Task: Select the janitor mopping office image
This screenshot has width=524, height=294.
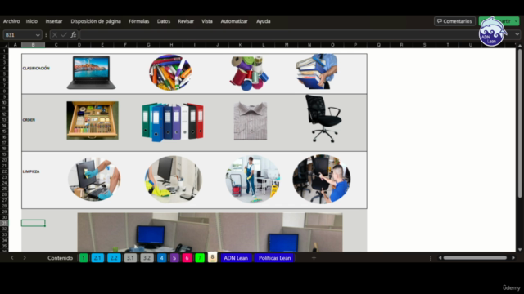Action: click(x=253, y=180)
